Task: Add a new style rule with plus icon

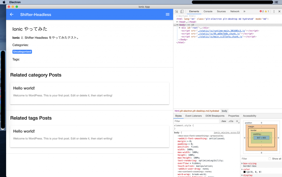Action: [237, 121]
